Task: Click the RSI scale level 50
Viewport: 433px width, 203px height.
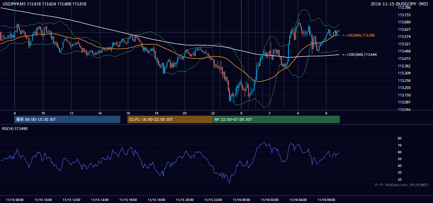Action: pyautogui.click(x=399, y=159)
